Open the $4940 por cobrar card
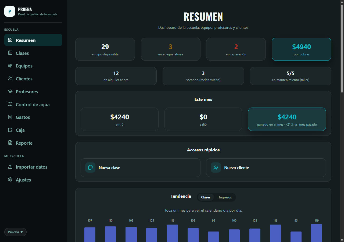This screenshot has height=242, width=344. coord(302,49)
